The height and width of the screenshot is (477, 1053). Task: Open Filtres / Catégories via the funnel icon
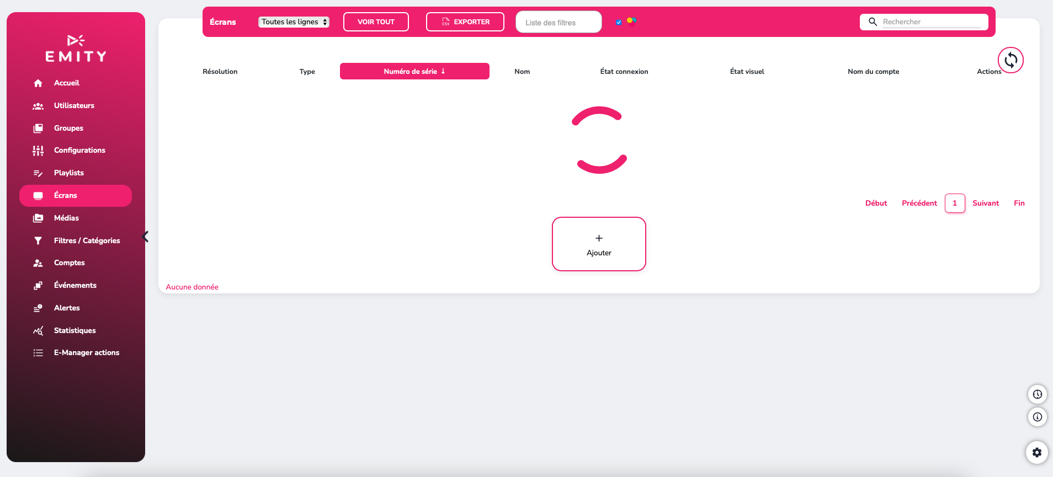[38, 241]
